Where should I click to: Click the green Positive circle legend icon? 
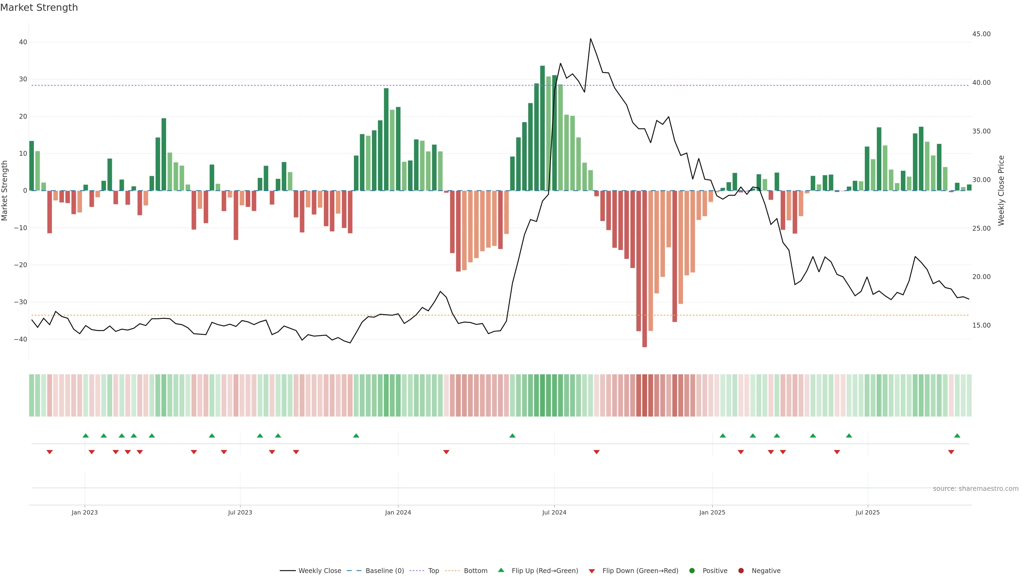point(692,571)
